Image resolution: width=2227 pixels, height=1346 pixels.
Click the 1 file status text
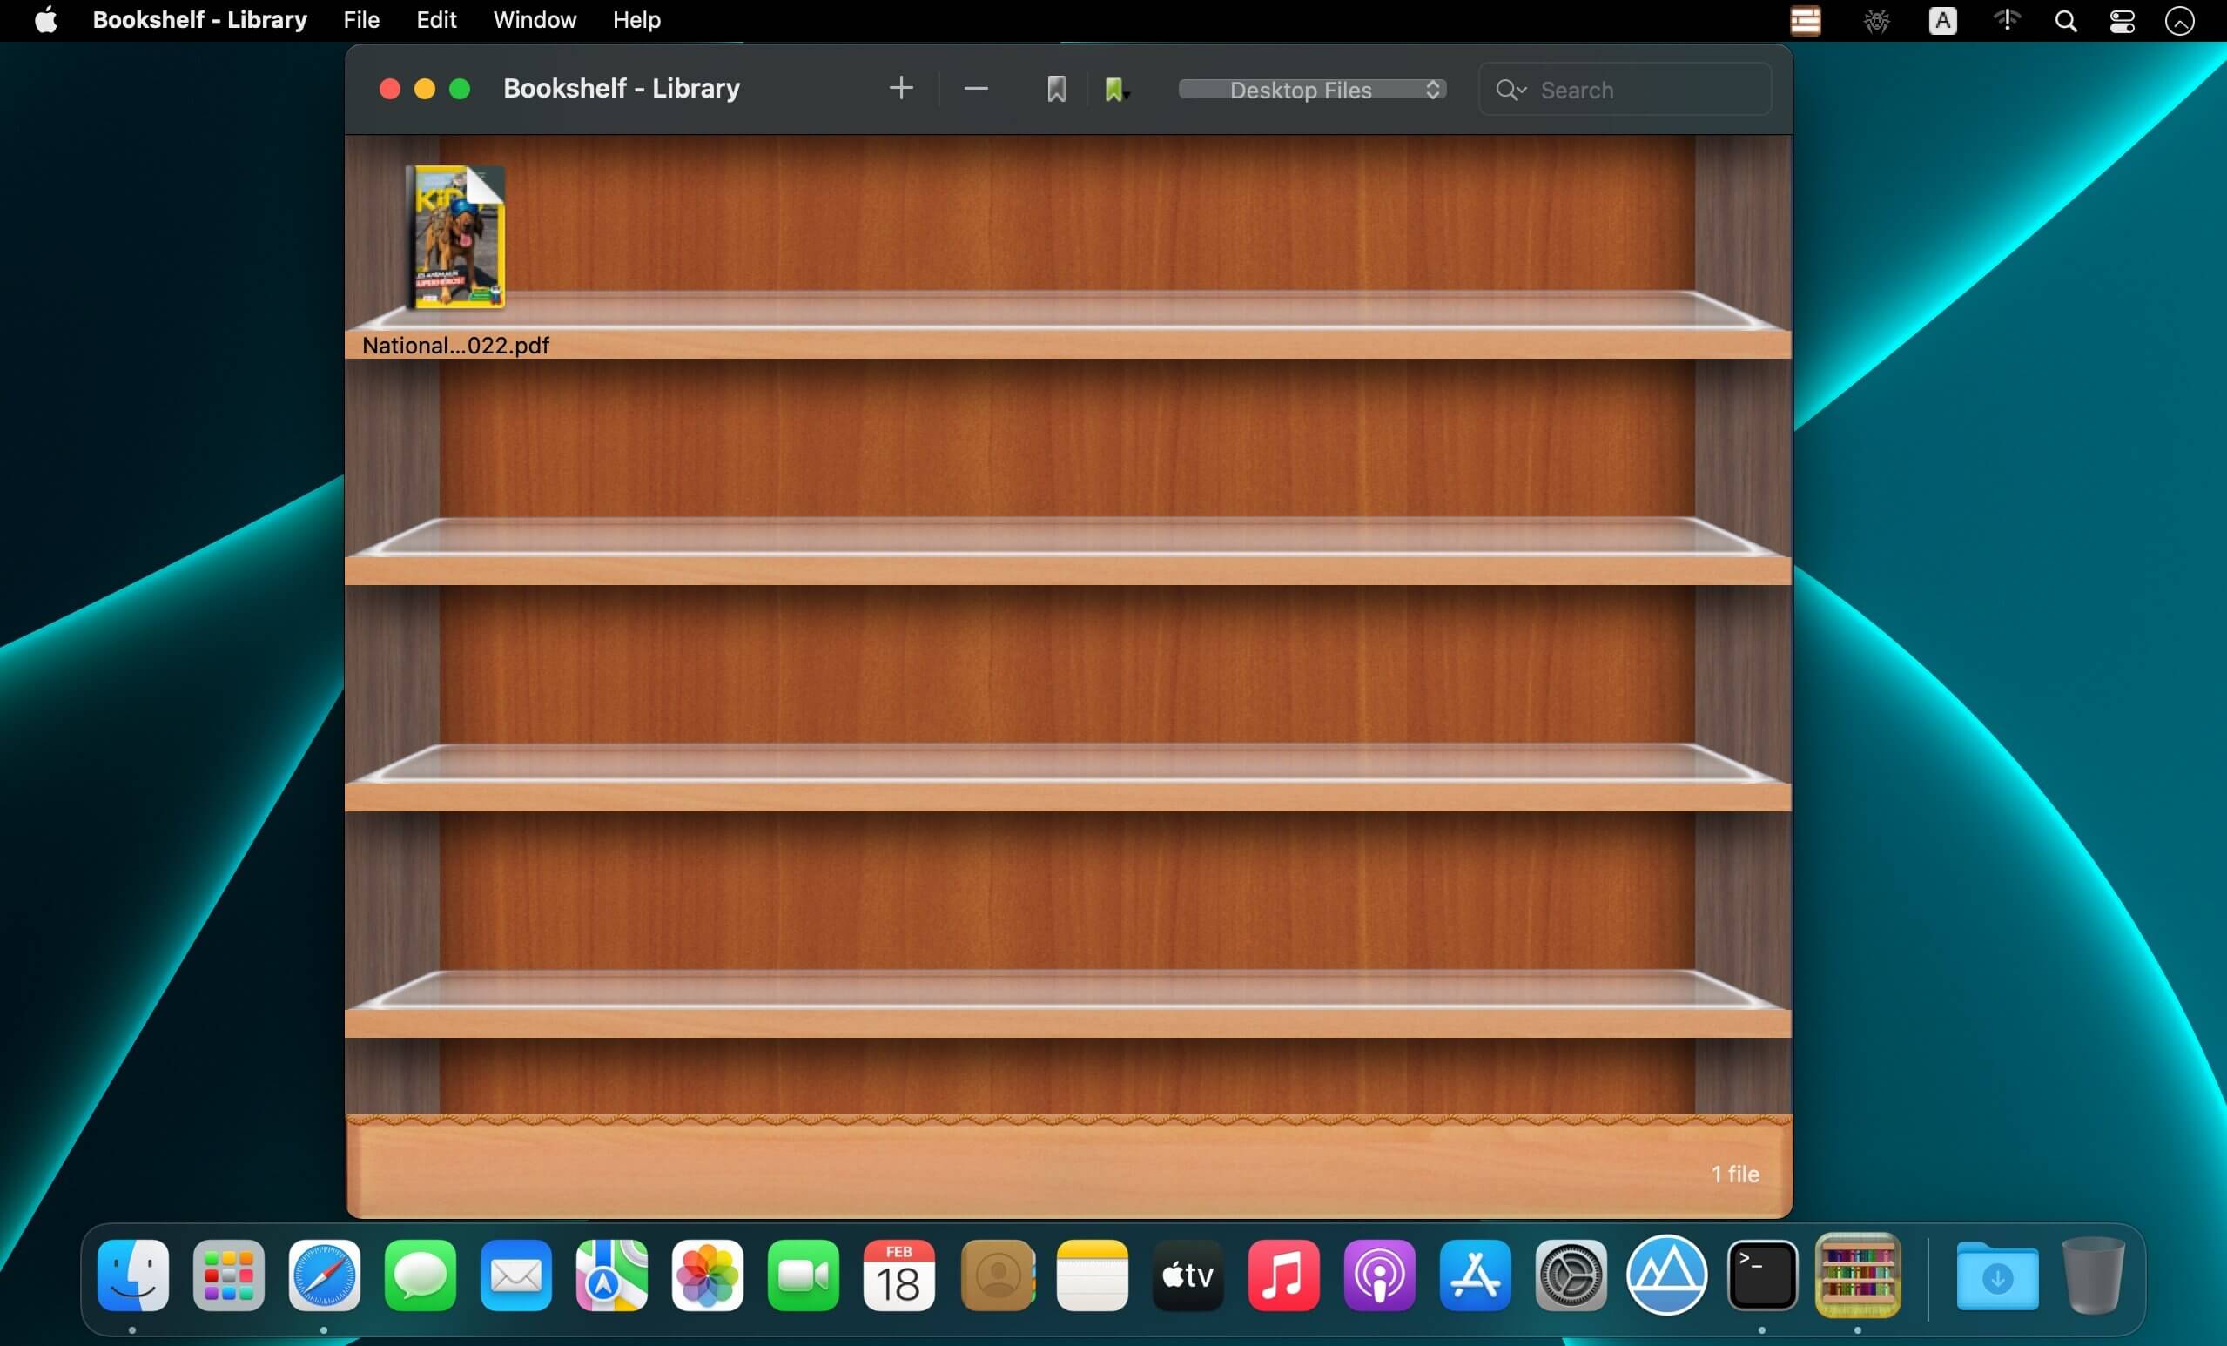point(1734,1174)
